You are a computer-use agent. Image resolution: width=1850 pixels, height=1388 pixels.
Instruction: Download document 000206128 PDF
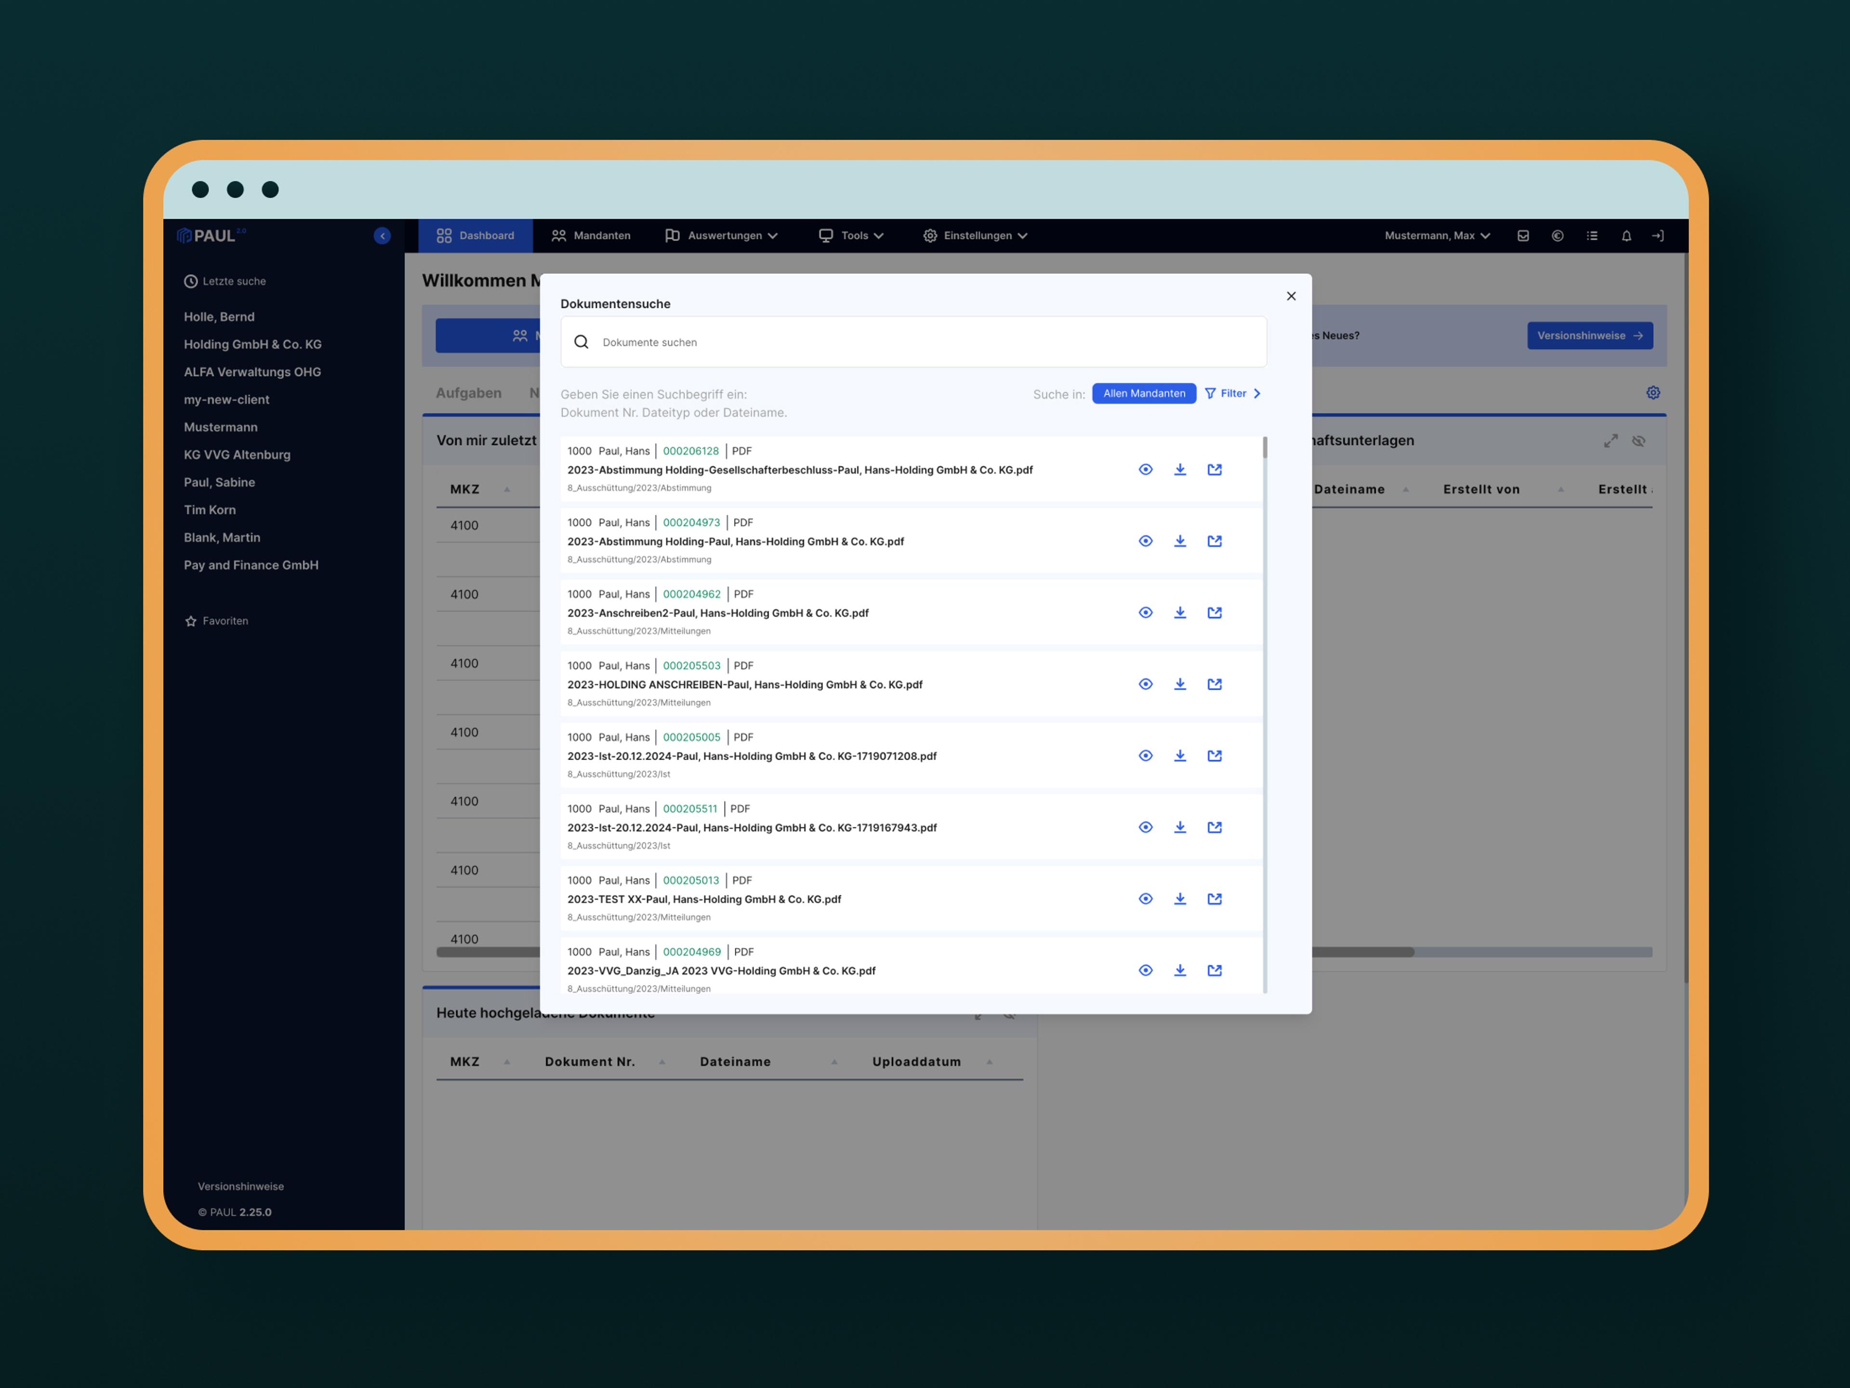click(1179, 469)
